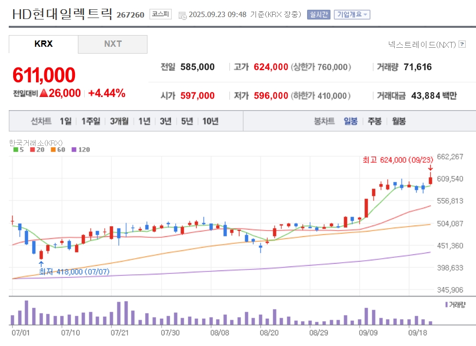Open the 기업개요 dropdown

pyautogui.click(x=352, y=15)
